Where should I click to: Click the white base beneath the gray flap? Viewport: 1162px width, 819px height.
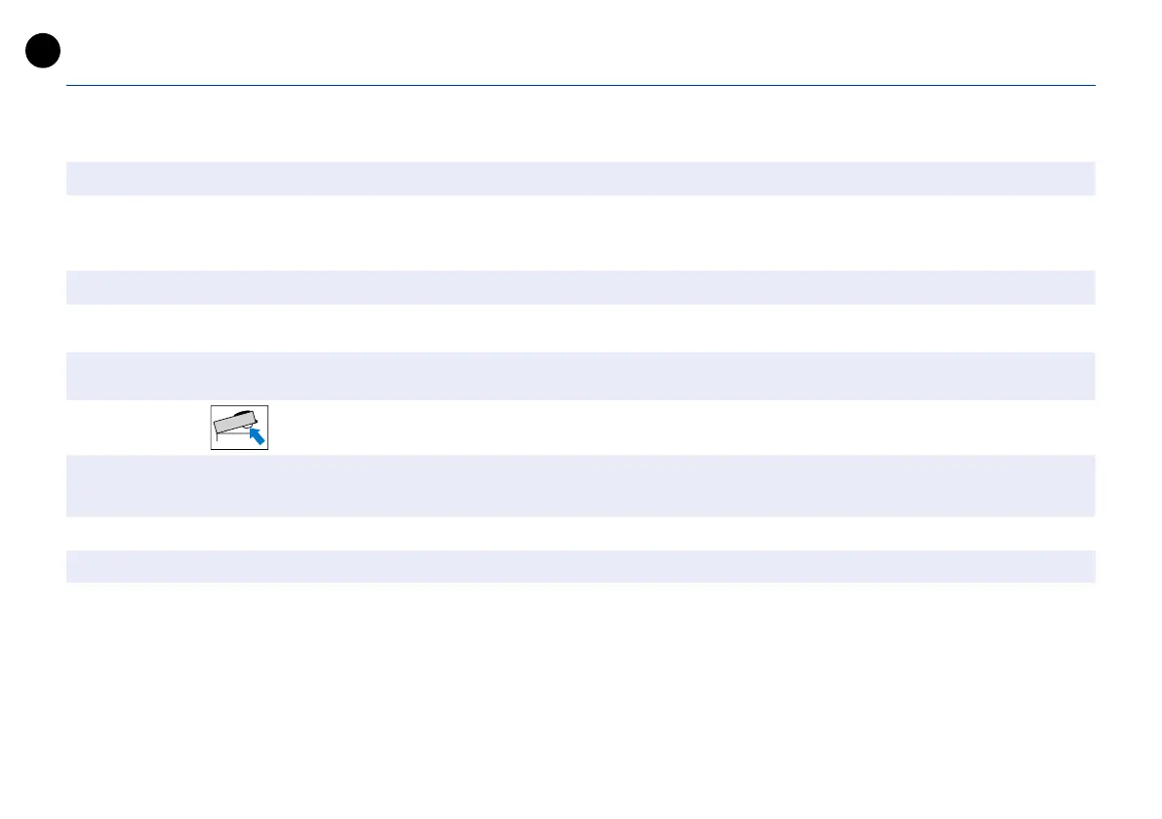coord(226,440)
